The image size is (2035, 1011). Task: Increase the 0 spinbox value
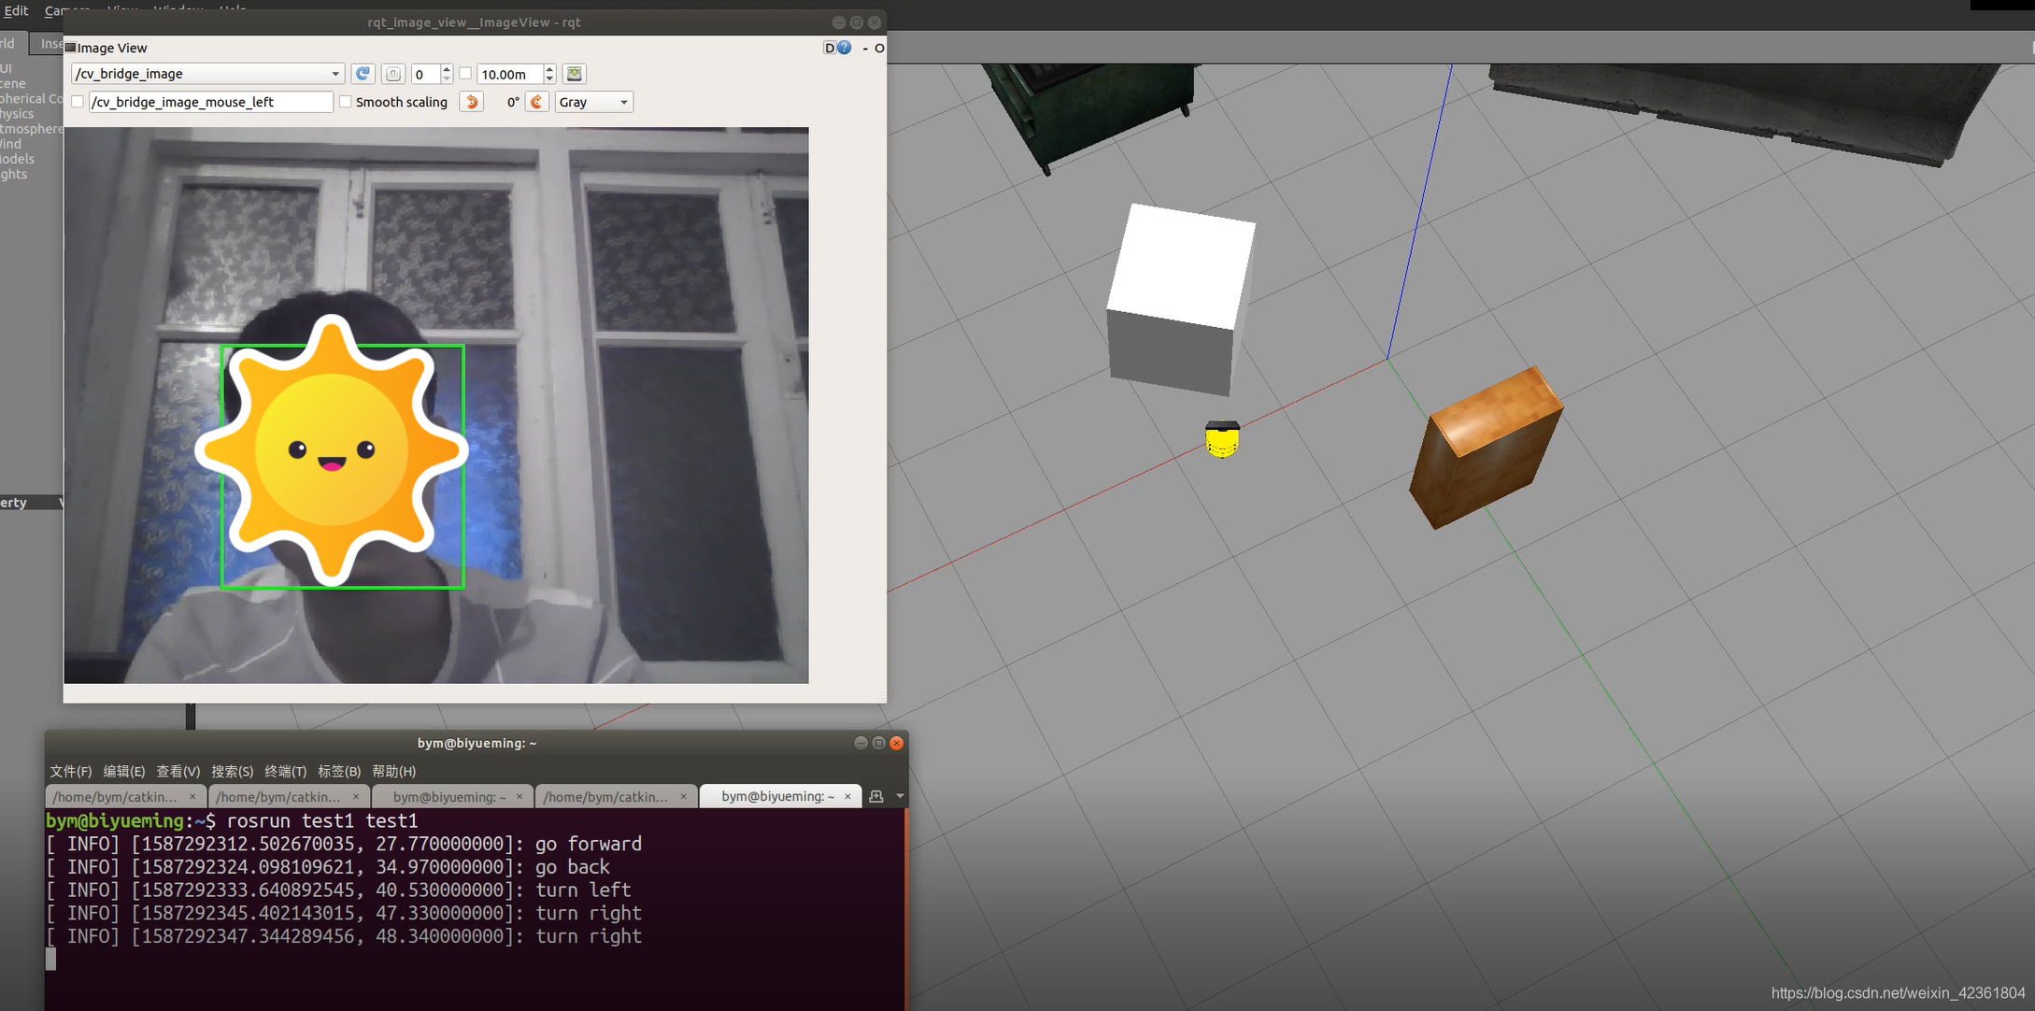[447, 69]
